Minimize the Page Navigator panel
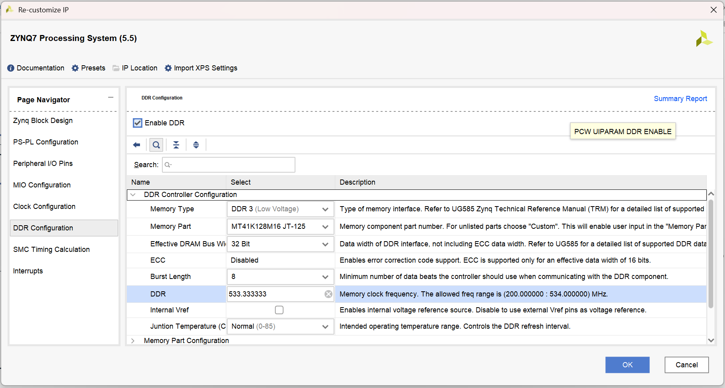The height and width of the screenshot is (388, 725). click(111, 97)
